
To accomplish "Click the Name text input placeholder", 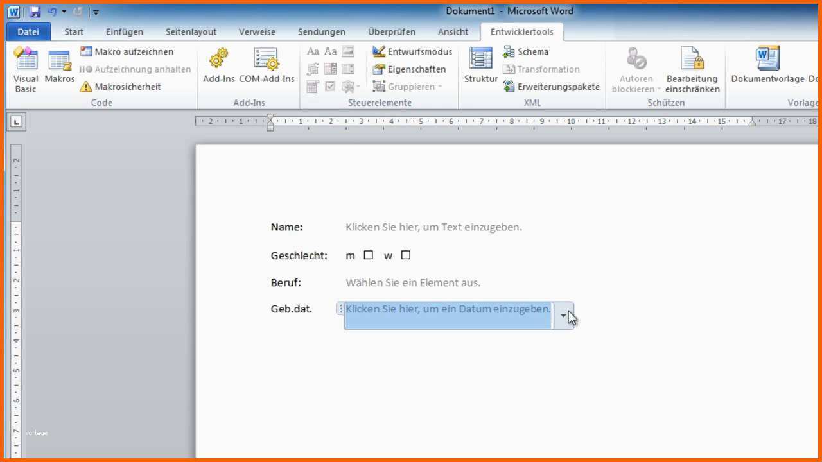I will [x=433, y=227].
